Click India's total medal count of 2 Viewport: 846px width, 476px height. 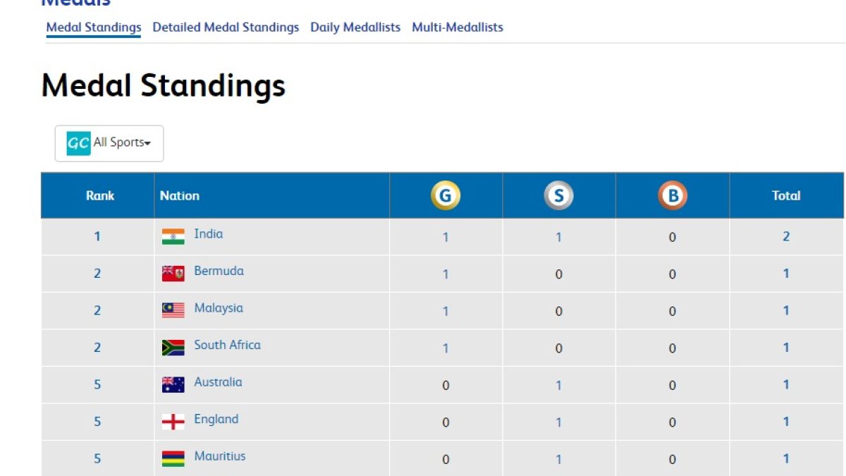tap(786, 236)
